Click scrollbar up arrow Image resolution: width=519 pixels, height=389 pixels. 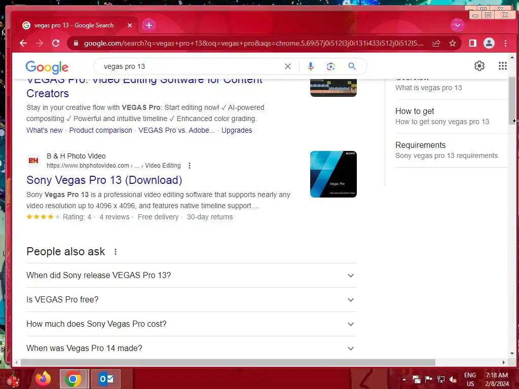click(x=512, y=57)
